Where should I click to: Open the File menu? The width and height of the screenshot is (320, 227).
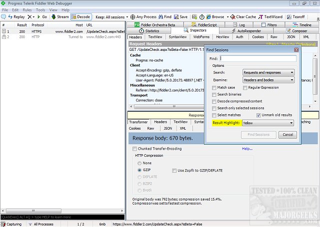[x=5, y=10]
